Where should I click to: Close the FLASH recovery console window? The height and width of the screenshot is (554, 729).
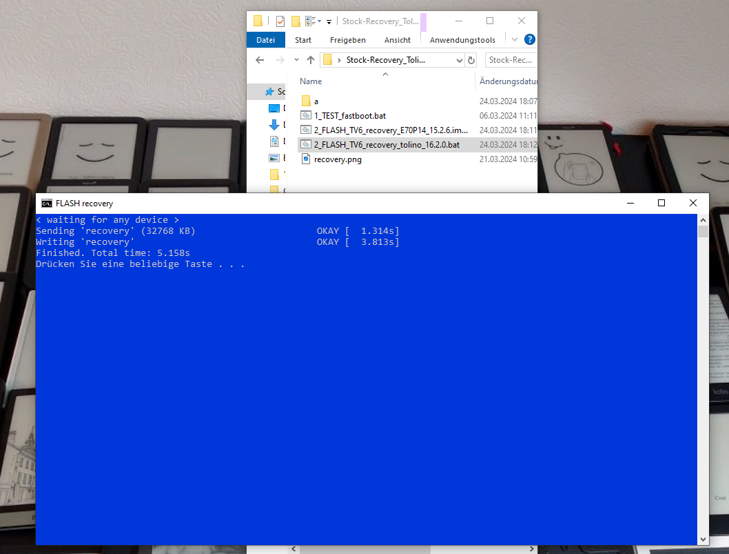(x=692, y=203)
